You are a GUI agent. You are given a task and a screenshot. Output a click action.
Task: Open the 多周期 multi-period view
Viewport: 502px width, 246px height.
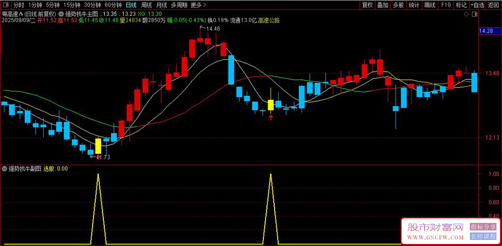pos(179,5)
